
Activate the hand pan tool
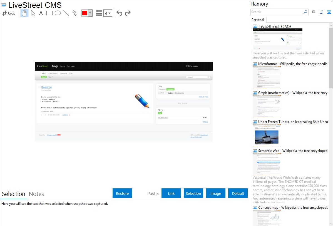(24, 13)
